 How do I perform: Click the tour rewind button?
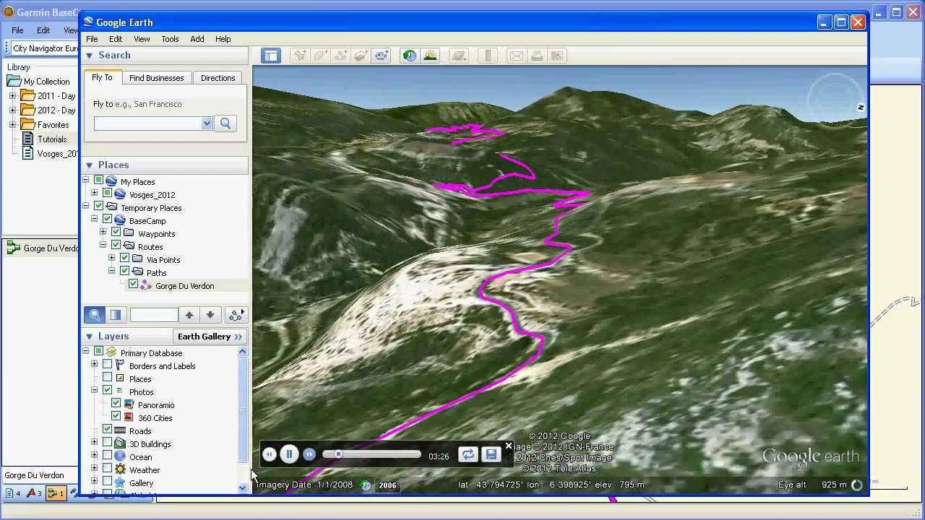point(269,454)
